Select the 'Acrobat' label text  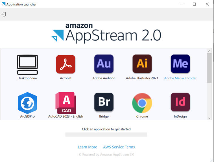66,78
